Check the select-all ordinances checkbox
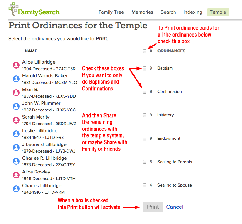The height and width of the screenshot is (224, 242). click(x=145, y=51)
